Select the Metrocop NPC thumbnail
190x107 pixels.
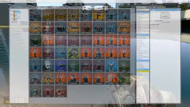click(x=48, y=66)
